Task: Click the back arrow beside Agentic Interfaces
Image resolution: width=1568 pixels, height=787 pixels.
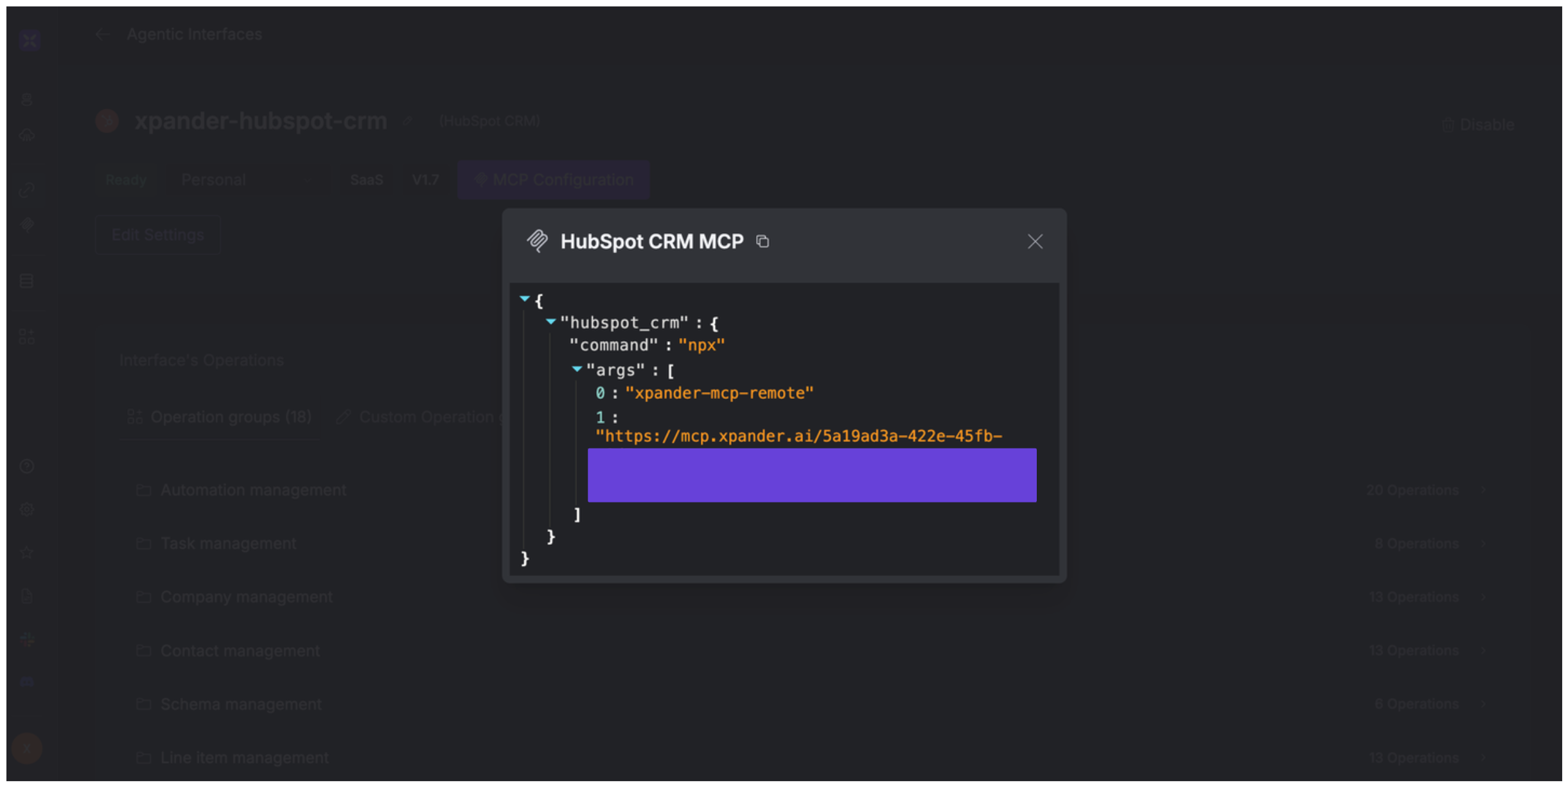Action: click(103, 35)
